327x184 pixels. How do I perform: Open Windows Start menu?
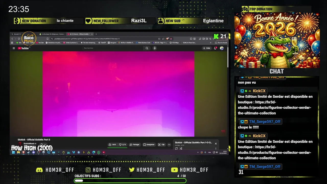click(x=14, y=152)
